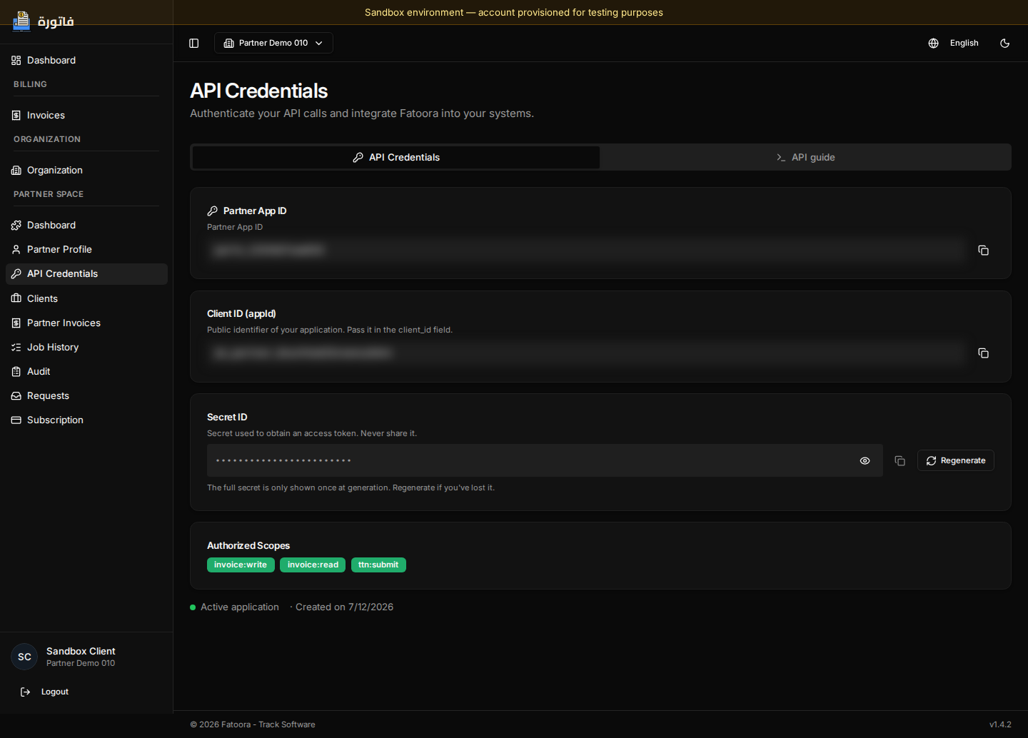
Task: Select API Credentials in the sidebar
Action: click(86, 274)
